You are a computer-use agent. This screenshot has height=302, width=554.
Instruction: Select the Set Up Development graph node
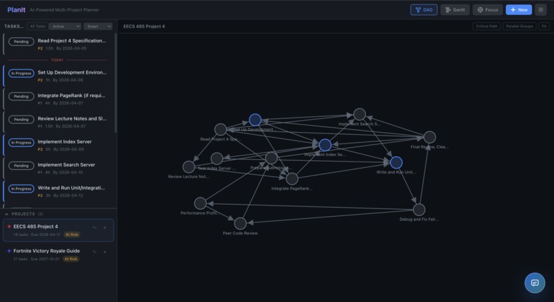coord(255,120)
